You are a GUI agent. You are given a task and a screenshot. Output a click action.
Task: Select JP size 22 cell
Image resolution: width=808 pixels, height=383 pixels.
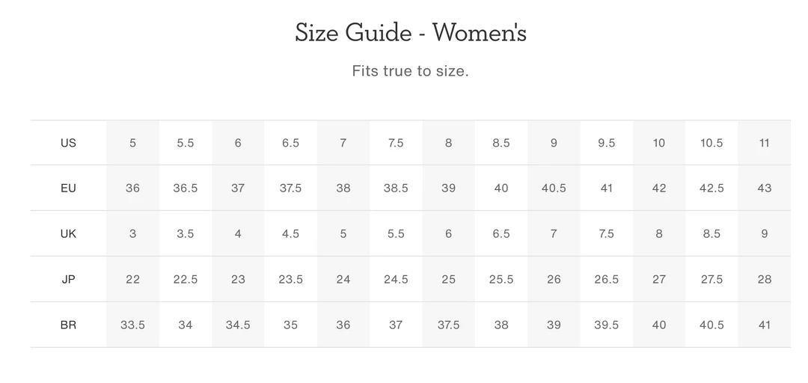click(x=132, y=279)
